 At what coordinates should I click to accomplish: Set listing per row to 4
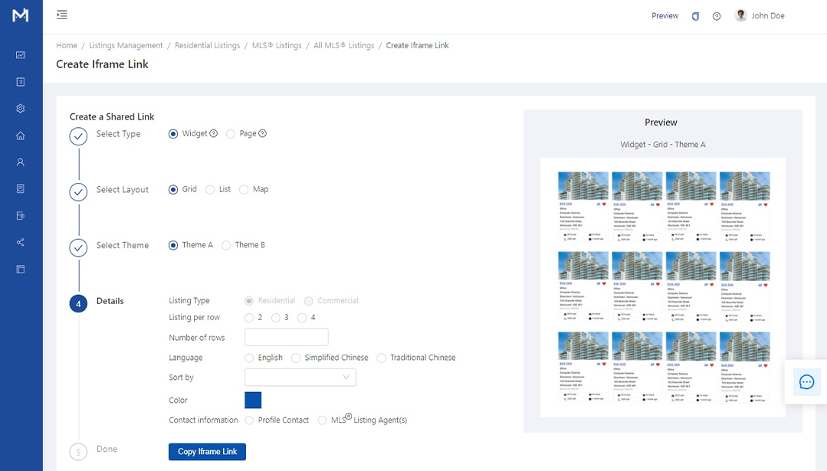pos(302,318)
